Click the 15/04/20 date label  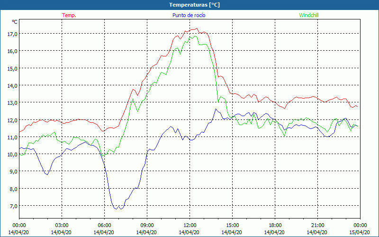click(360, 232)
